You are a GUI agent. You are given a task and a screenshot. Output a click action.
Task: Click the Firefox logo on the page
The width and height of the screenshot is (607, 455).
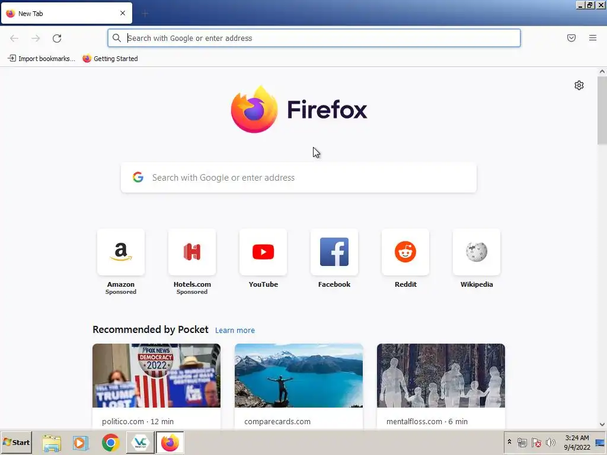(299, 110)
